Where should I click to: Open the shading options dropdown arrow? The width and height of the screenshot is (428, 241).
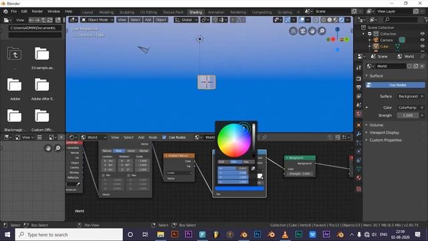pos(348,20)
